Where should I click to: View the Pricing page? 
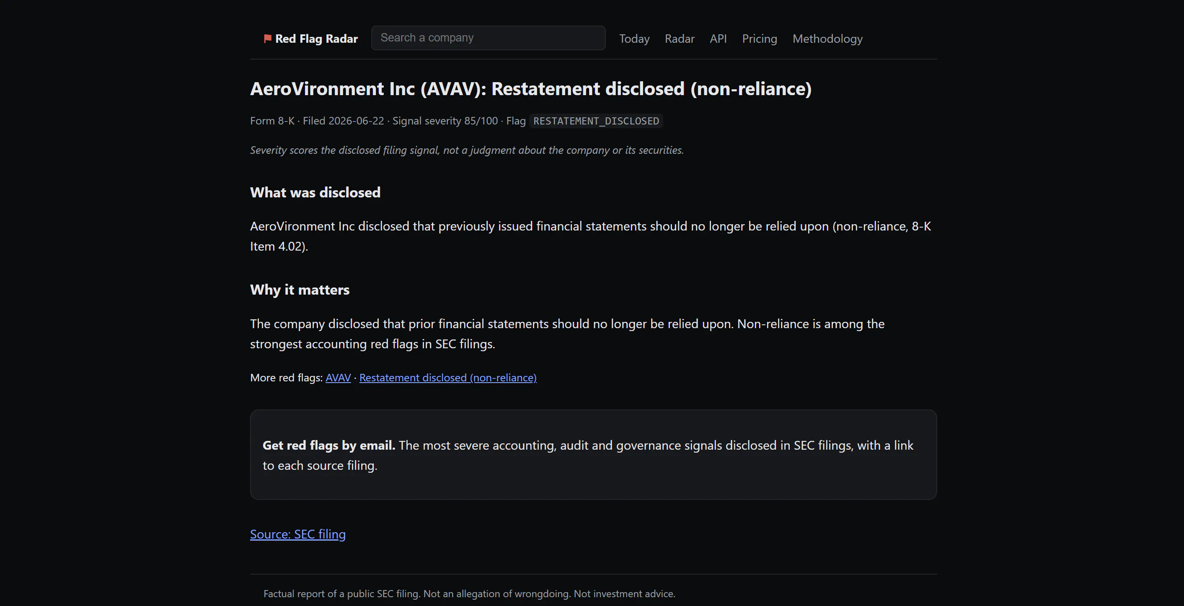point(759,39)
